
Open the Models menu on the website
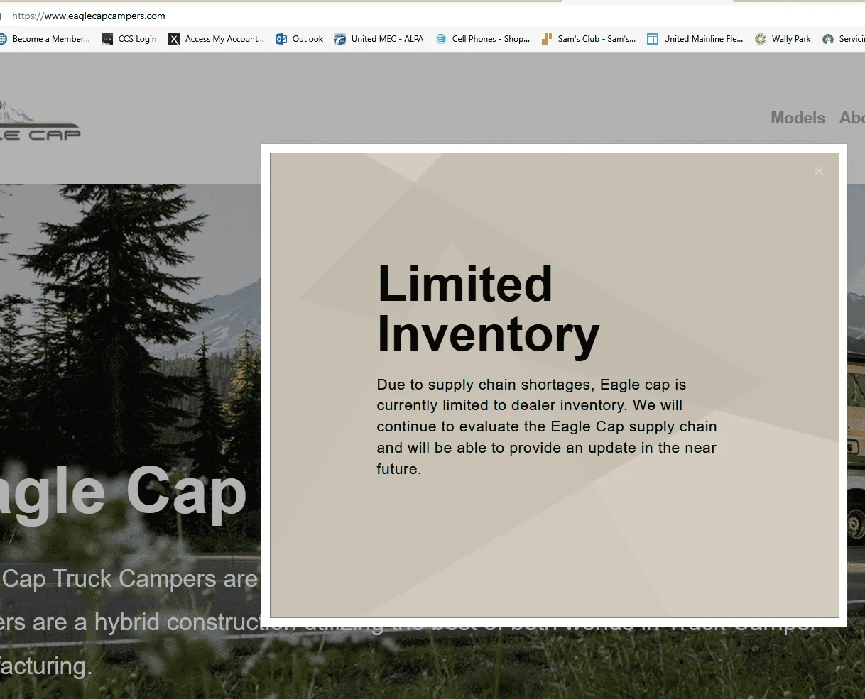tap(798, 118)
